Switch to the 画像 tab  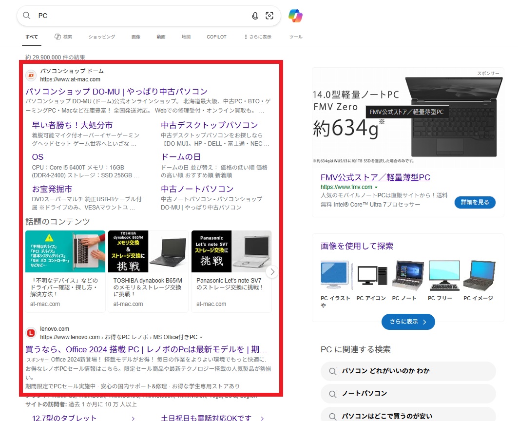pos(136,37)
